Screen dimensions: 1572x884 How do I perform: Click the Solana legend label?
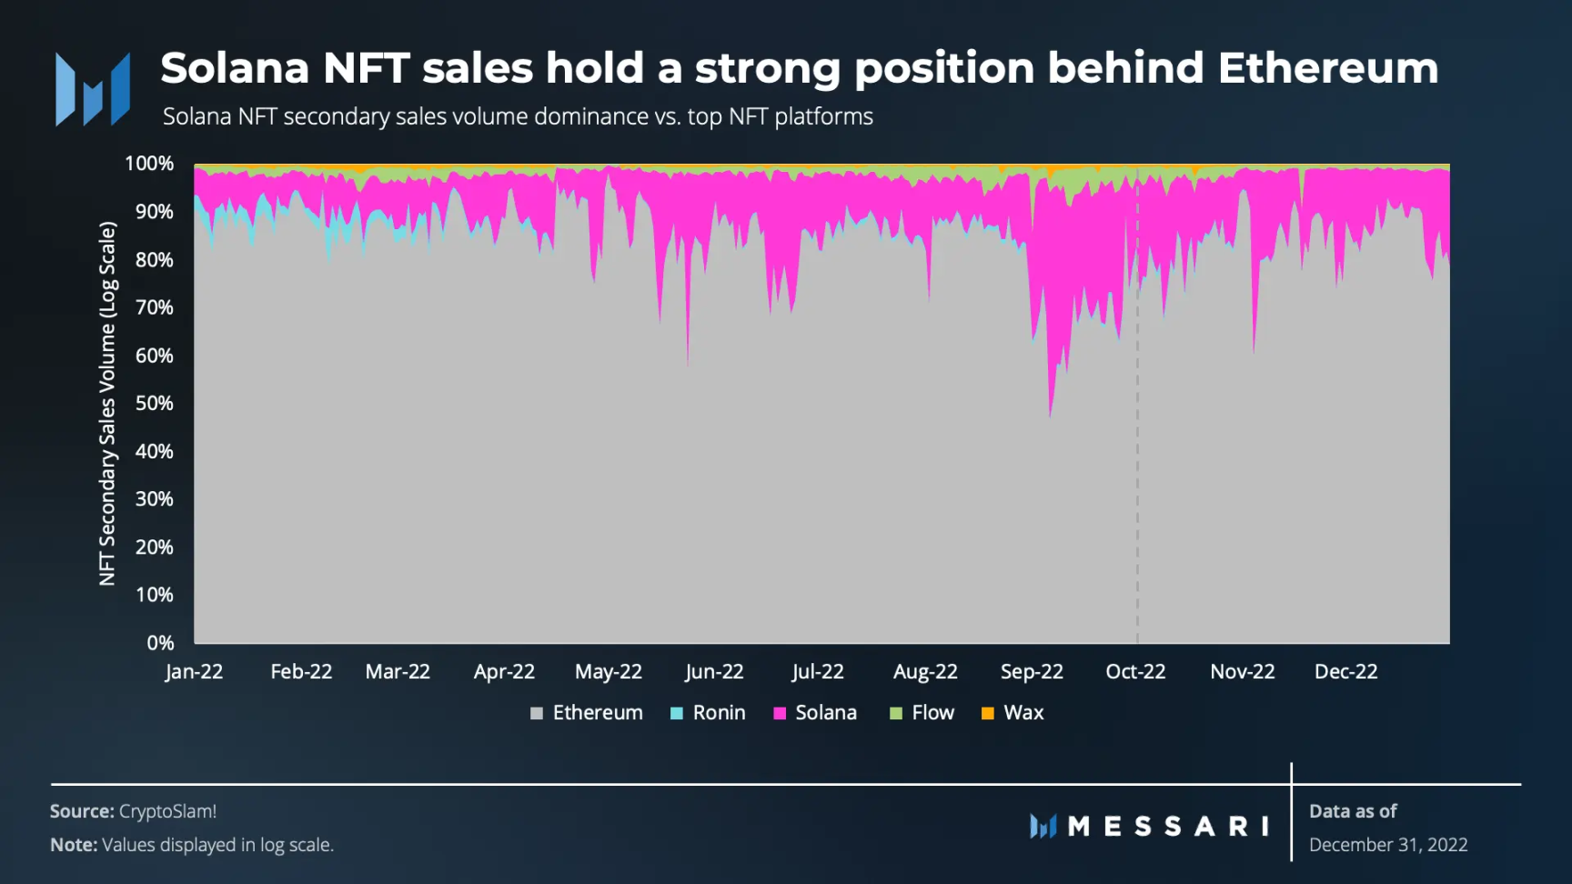click(826, 713)
